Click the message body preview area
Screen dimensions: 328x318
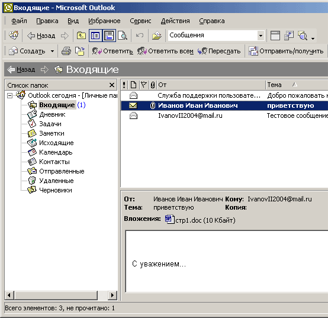[227, 261]
